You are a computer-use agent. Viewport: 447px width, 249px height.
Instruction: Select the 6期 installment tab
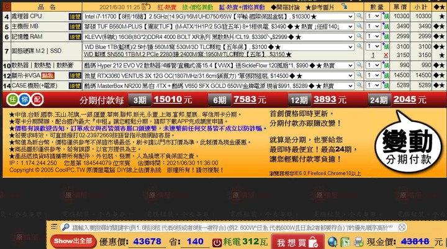(x=220, y=100)
